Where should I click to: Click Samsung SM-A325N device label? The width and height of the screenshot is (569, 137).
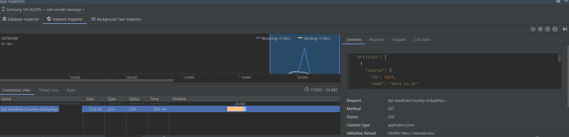tap(24, 9)
